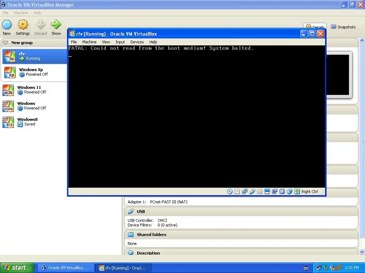Screen dimensions: 365x273
Task: Click the USB plug icon in details
Action: point(131,212)
